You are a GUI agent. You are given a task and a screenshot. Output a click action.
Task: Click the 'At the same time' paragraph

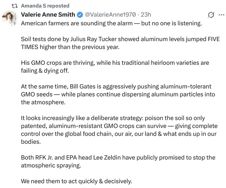click(x=118, y=94)
